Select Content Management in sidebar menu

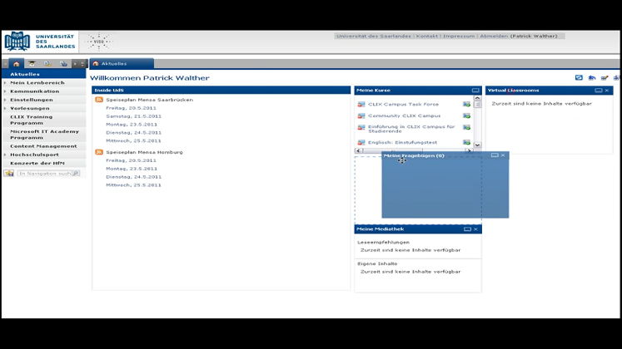[x=43, y=146]
